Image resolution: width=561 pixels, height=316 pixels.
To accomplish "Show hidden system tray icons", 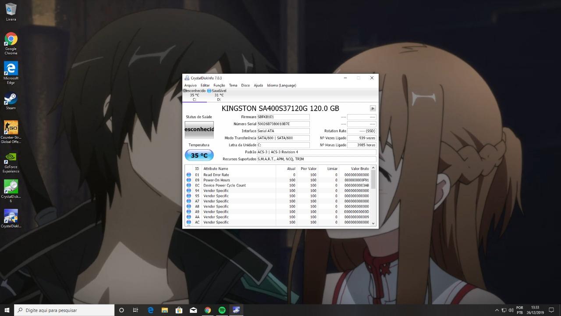I will (497, 310).
